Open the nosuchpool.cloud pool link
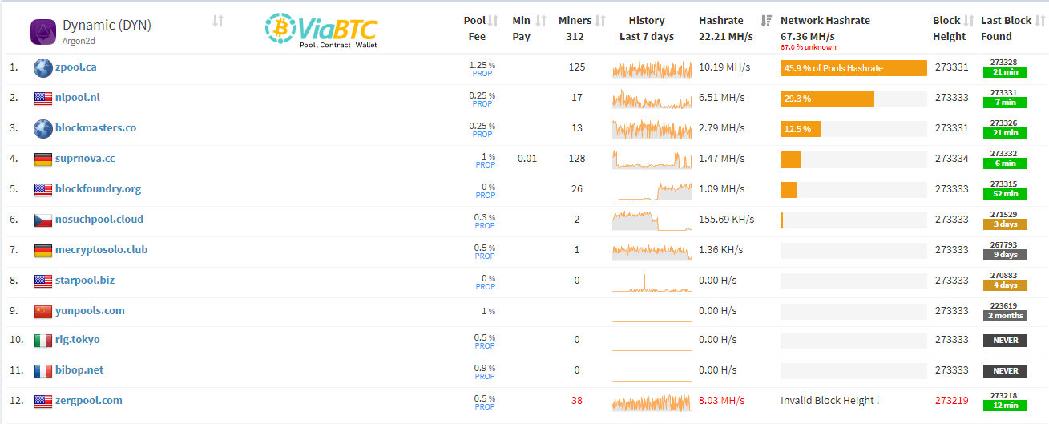Screen dimensions: 1049x424 click(99, 220)
